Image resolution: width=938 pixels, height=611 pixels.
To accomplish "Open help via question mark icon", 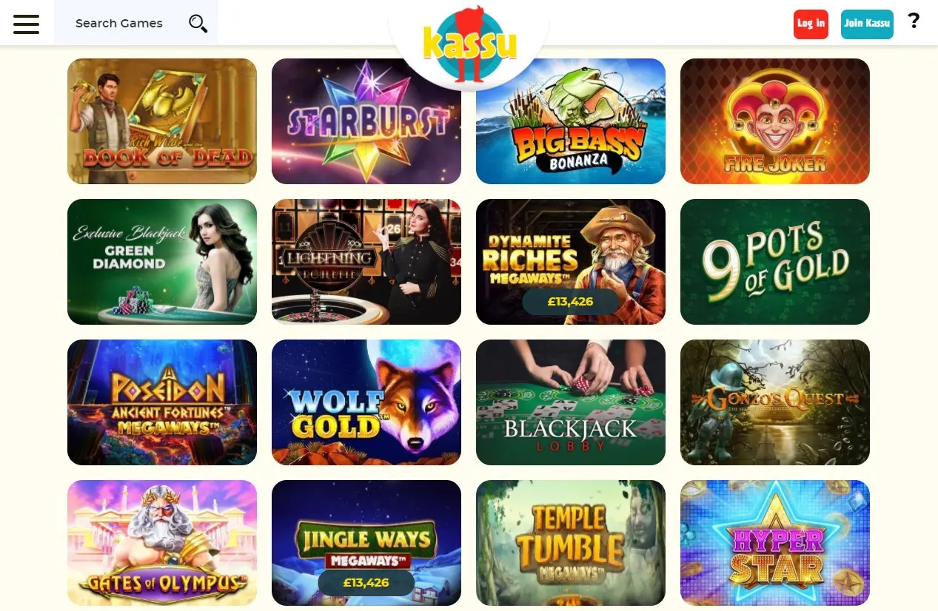I will click(x=914, y=21).
